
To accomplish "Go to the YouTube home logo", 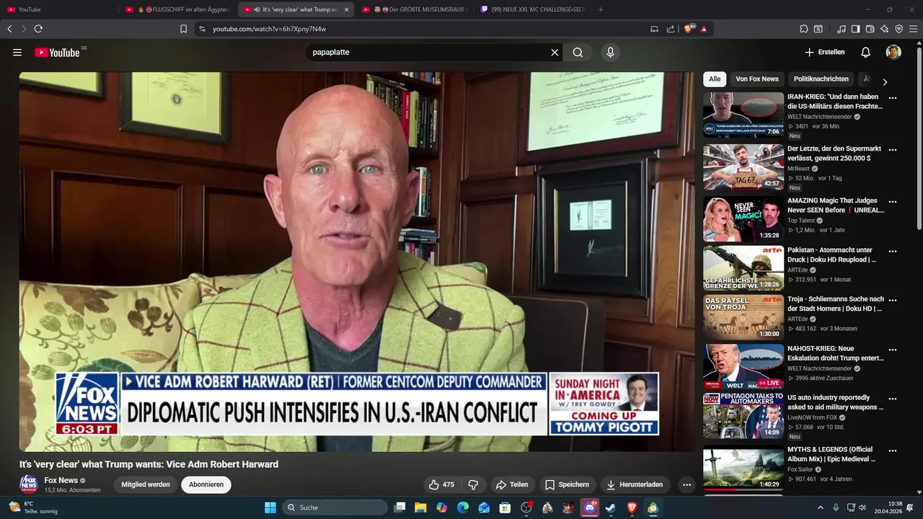I will (57, 52).
